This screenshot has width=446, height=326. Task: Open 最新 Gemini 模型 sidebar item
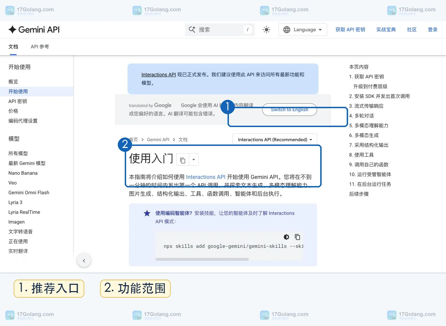pos(27,163)
